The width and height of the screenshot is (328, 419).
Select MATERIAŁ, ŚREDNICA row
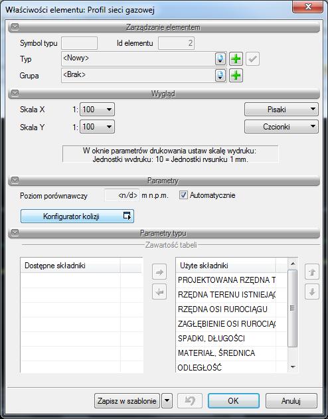231,353
